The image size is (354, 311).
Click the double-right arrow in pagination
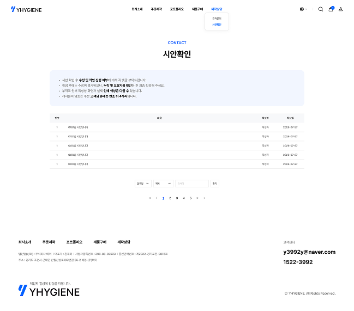(x=197, y=198)
